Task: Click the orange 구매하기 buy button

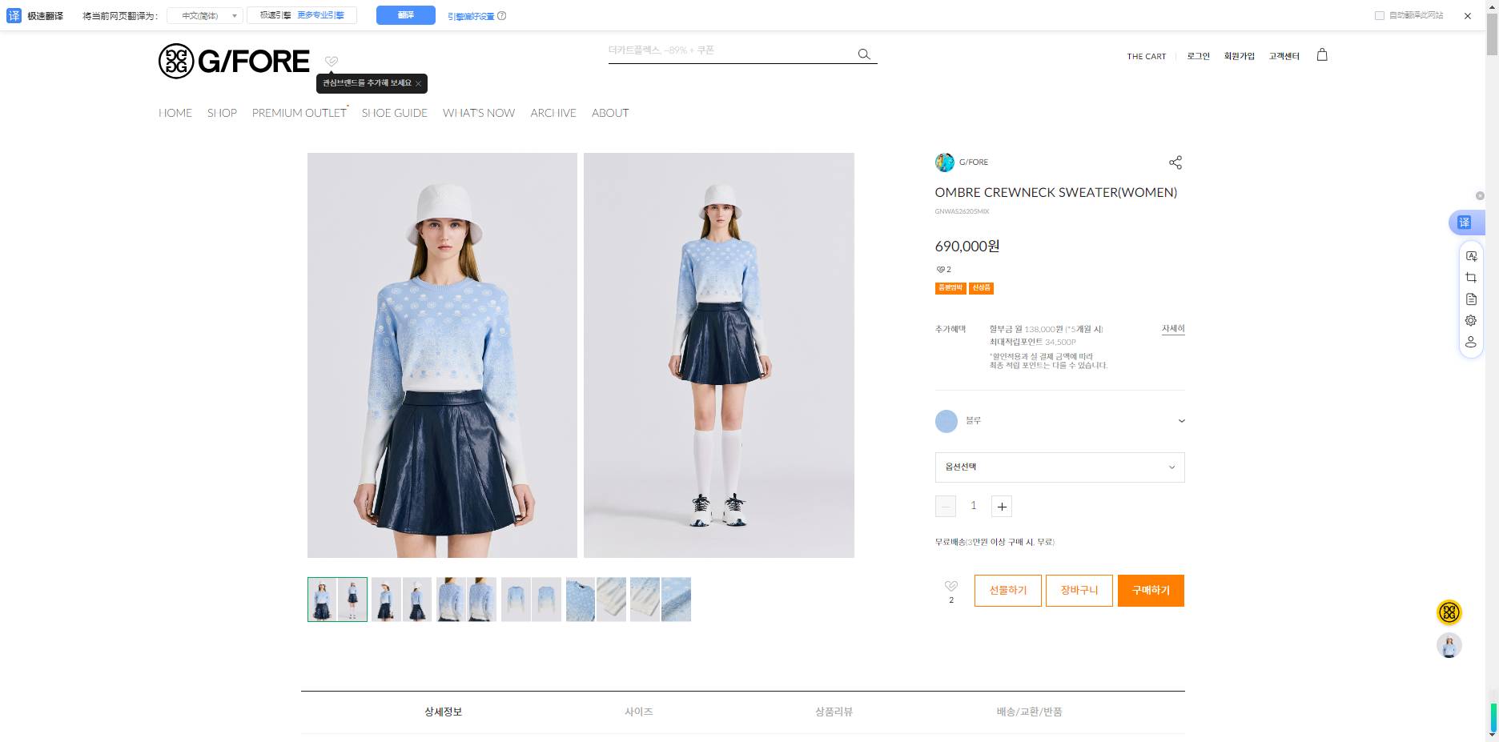Action: [1151, 591]
